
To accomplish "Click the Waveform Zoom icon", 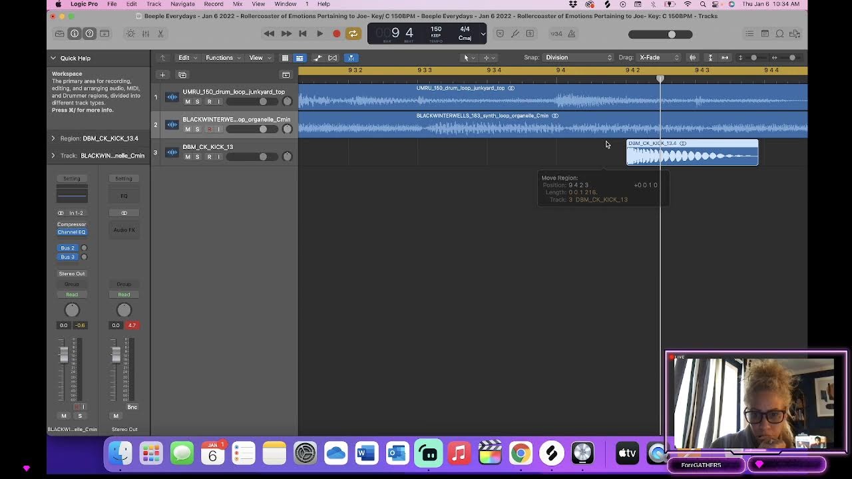I will (693, 58).
